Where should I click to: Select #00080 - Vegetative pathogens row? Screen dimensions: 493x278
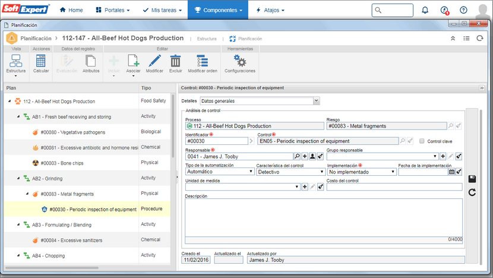point(87,132)
